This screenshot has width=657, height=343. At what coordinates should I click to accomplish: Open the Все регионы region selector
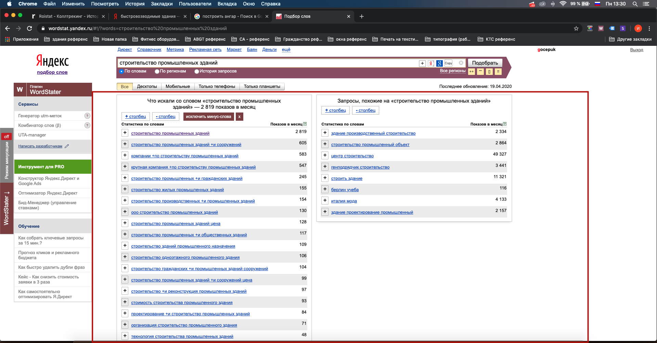pyautogui.click(x=453, y=71)
